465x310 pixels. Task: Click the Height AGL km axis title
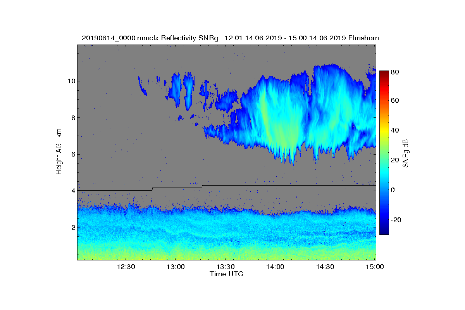click(x=59, y=152)
